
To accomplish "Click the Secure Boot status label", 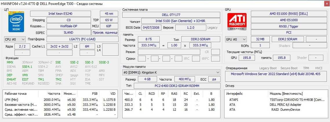I will 289,68.
